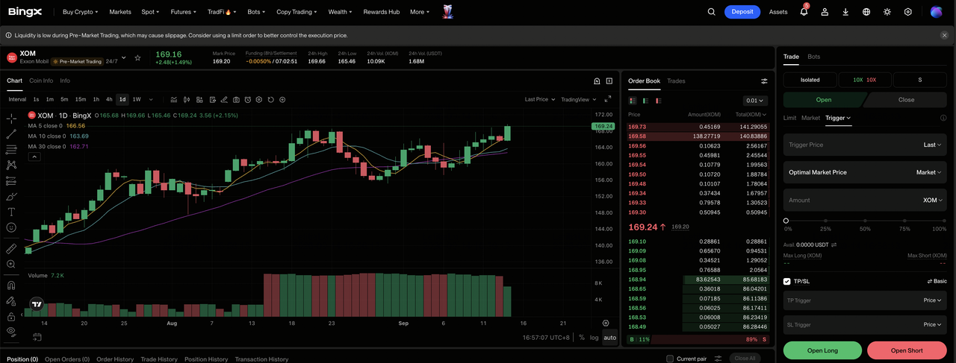Screen dimensions: 956x363
Task: Set amount slider to 50% mark
Action: (x=865, y=221)
